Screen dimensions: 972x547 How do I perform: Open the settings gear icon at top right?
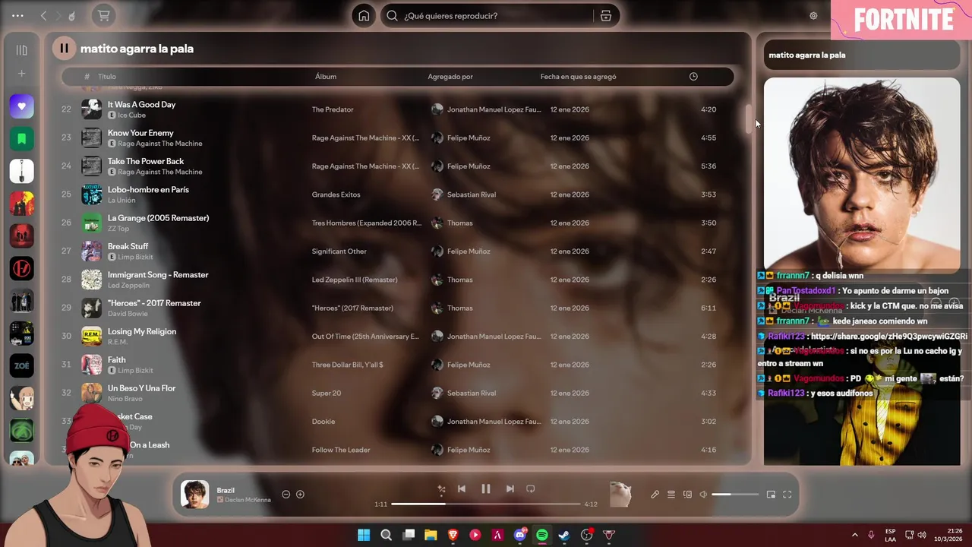coord(813,16)
